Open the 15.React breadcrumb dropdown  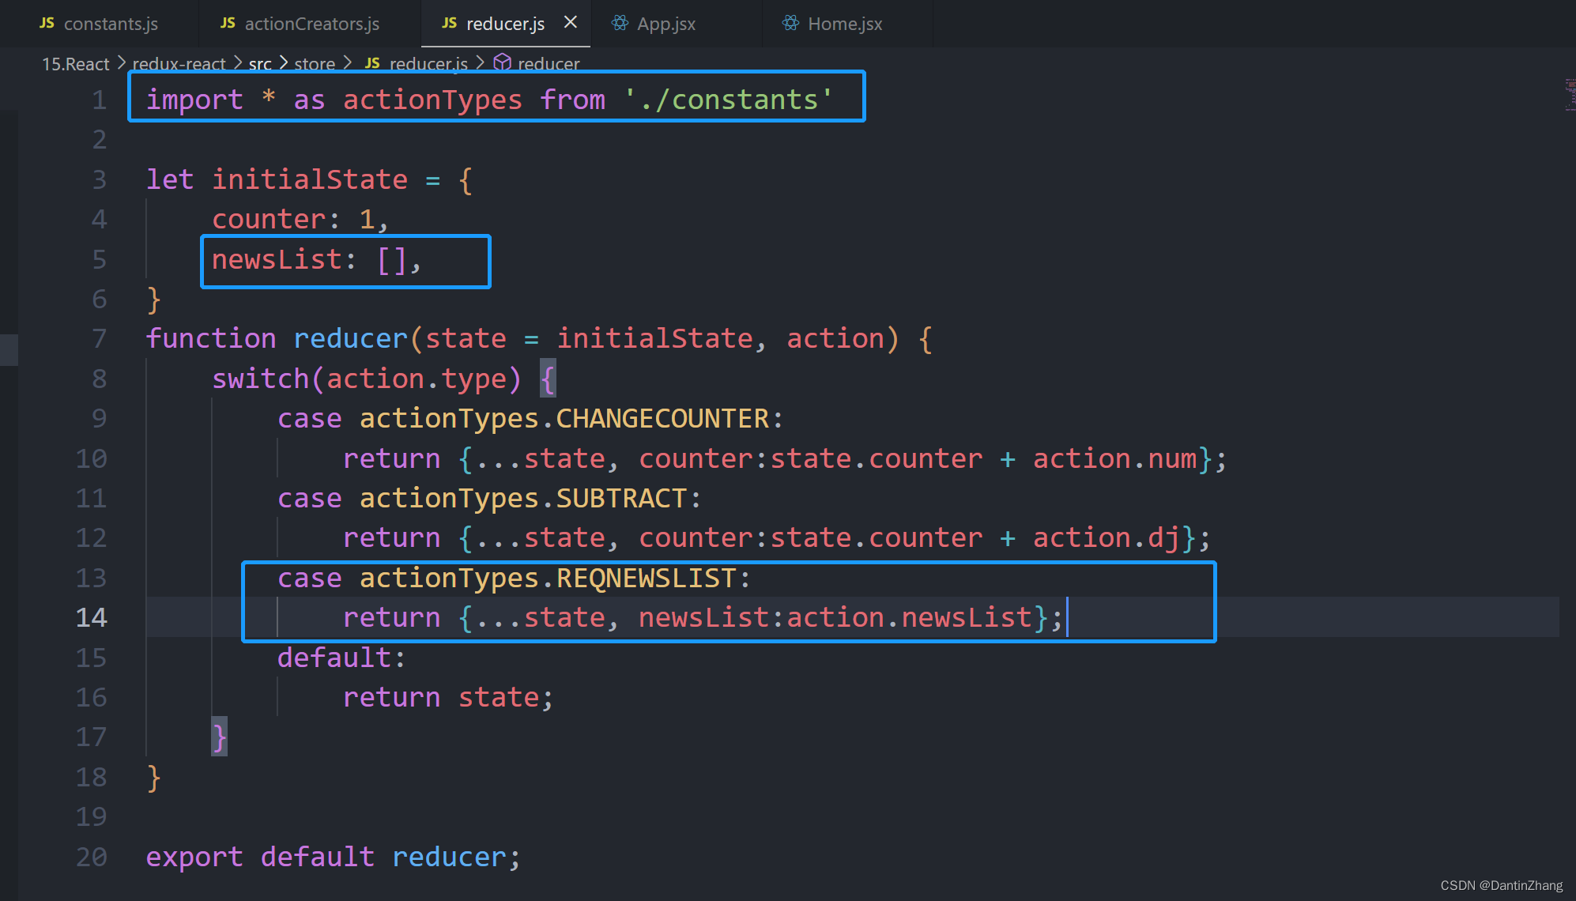click(75, 63)
